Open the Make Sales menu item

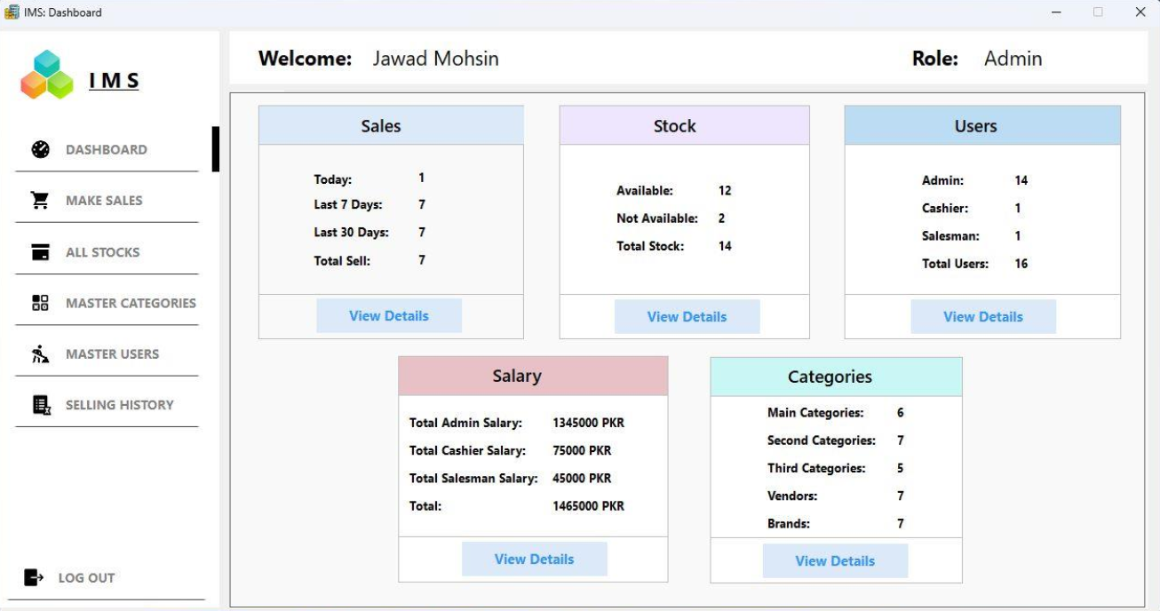point(104,201)
